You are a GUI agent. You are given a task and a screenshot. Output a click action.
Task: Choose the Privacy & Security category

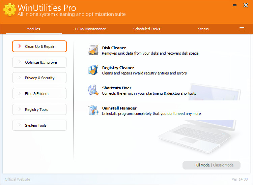(39, 78)
